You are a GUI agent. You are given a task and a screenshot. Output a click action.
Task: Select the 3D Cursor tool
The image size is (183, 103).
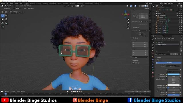point(6,12)
